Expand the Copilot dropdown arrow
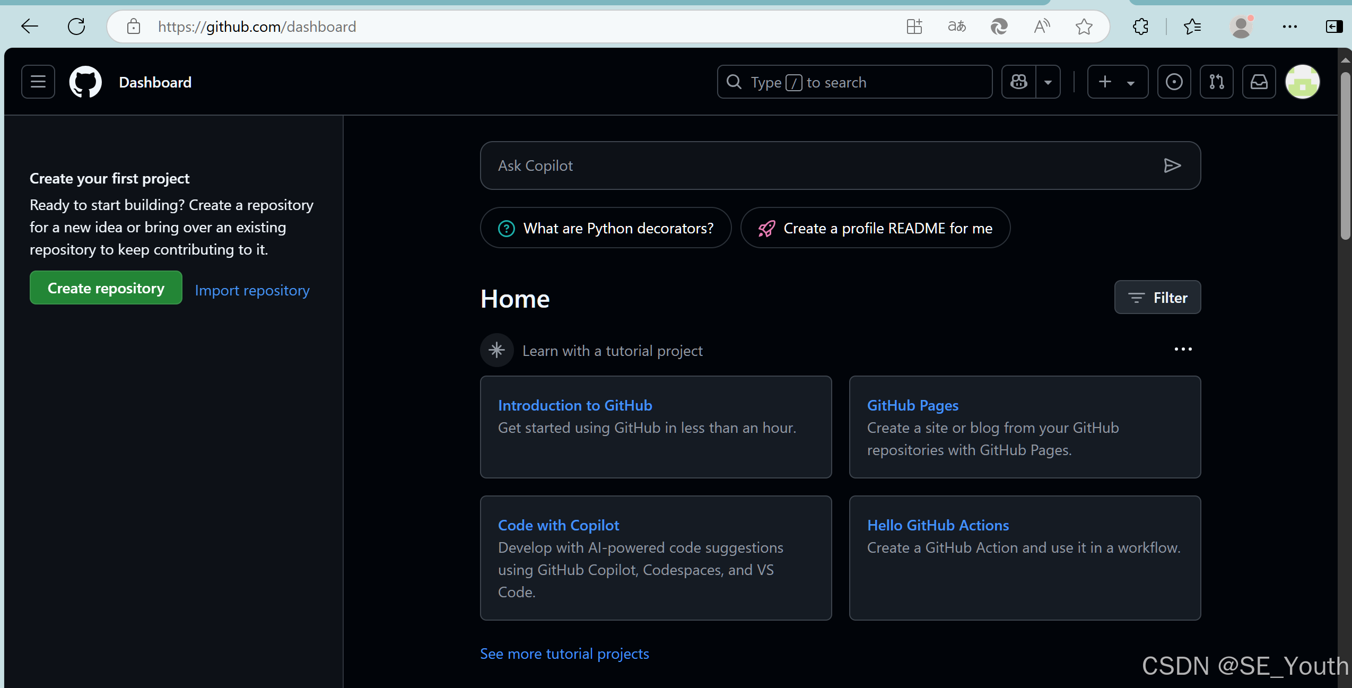This screenshot has width=1352, height=688. click(x=1048, y=82)
